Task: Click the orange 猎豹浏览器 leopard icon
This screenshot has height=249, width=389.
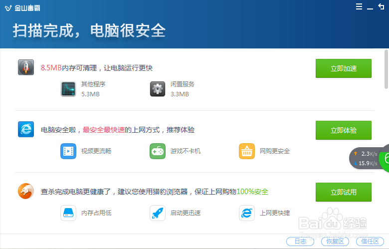Action: pyautogui.click(x=26, y=191)
